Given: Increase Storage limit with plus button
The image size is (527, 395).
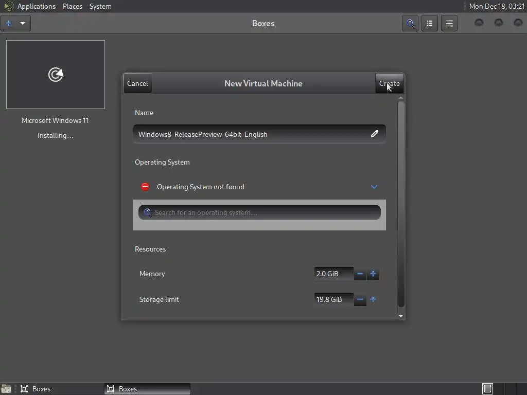Looking at the screenshot, I should [373, 299].
